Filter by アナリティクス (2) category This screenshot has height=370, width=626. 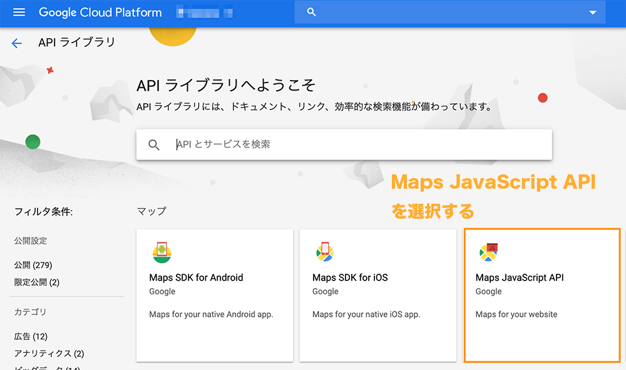pos(49,354)
